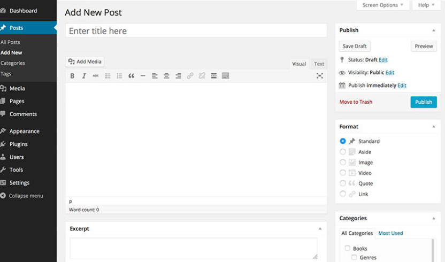Check the Books category
The image size is (445, 262).
347,248
